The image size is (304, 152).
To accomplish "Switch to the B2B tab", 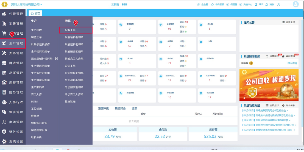I will coord(124,4).
